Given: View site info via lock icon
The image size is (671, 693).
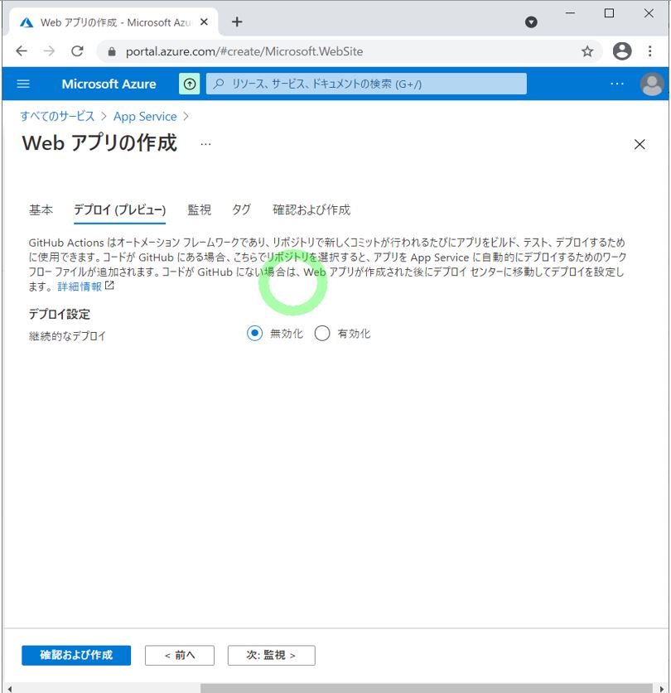Looking at the screenshot, I should pos(112,51).
